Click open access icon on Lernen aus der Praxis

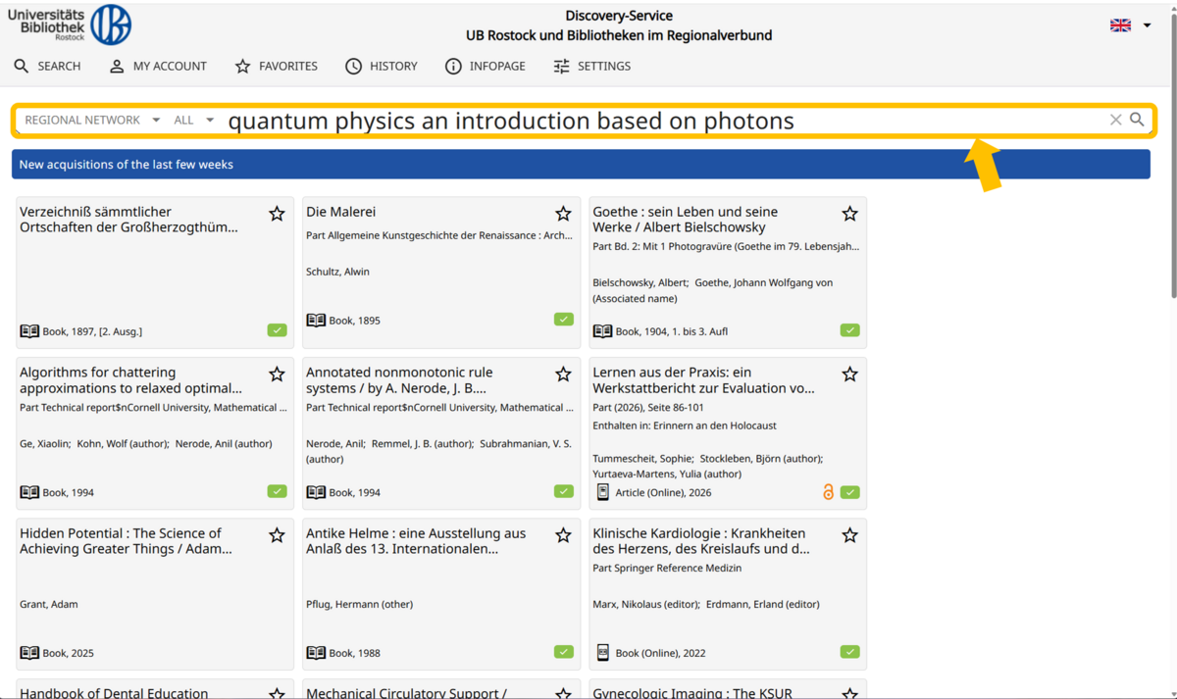828,492
